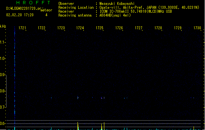Viewport: 205px width, 130px height.
Task: Click the 1.1 frequency axis label
Action: [2, 42]
